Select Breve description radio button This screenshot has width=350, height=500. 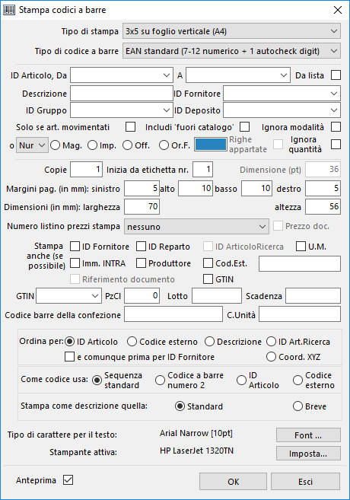(297, 406)
